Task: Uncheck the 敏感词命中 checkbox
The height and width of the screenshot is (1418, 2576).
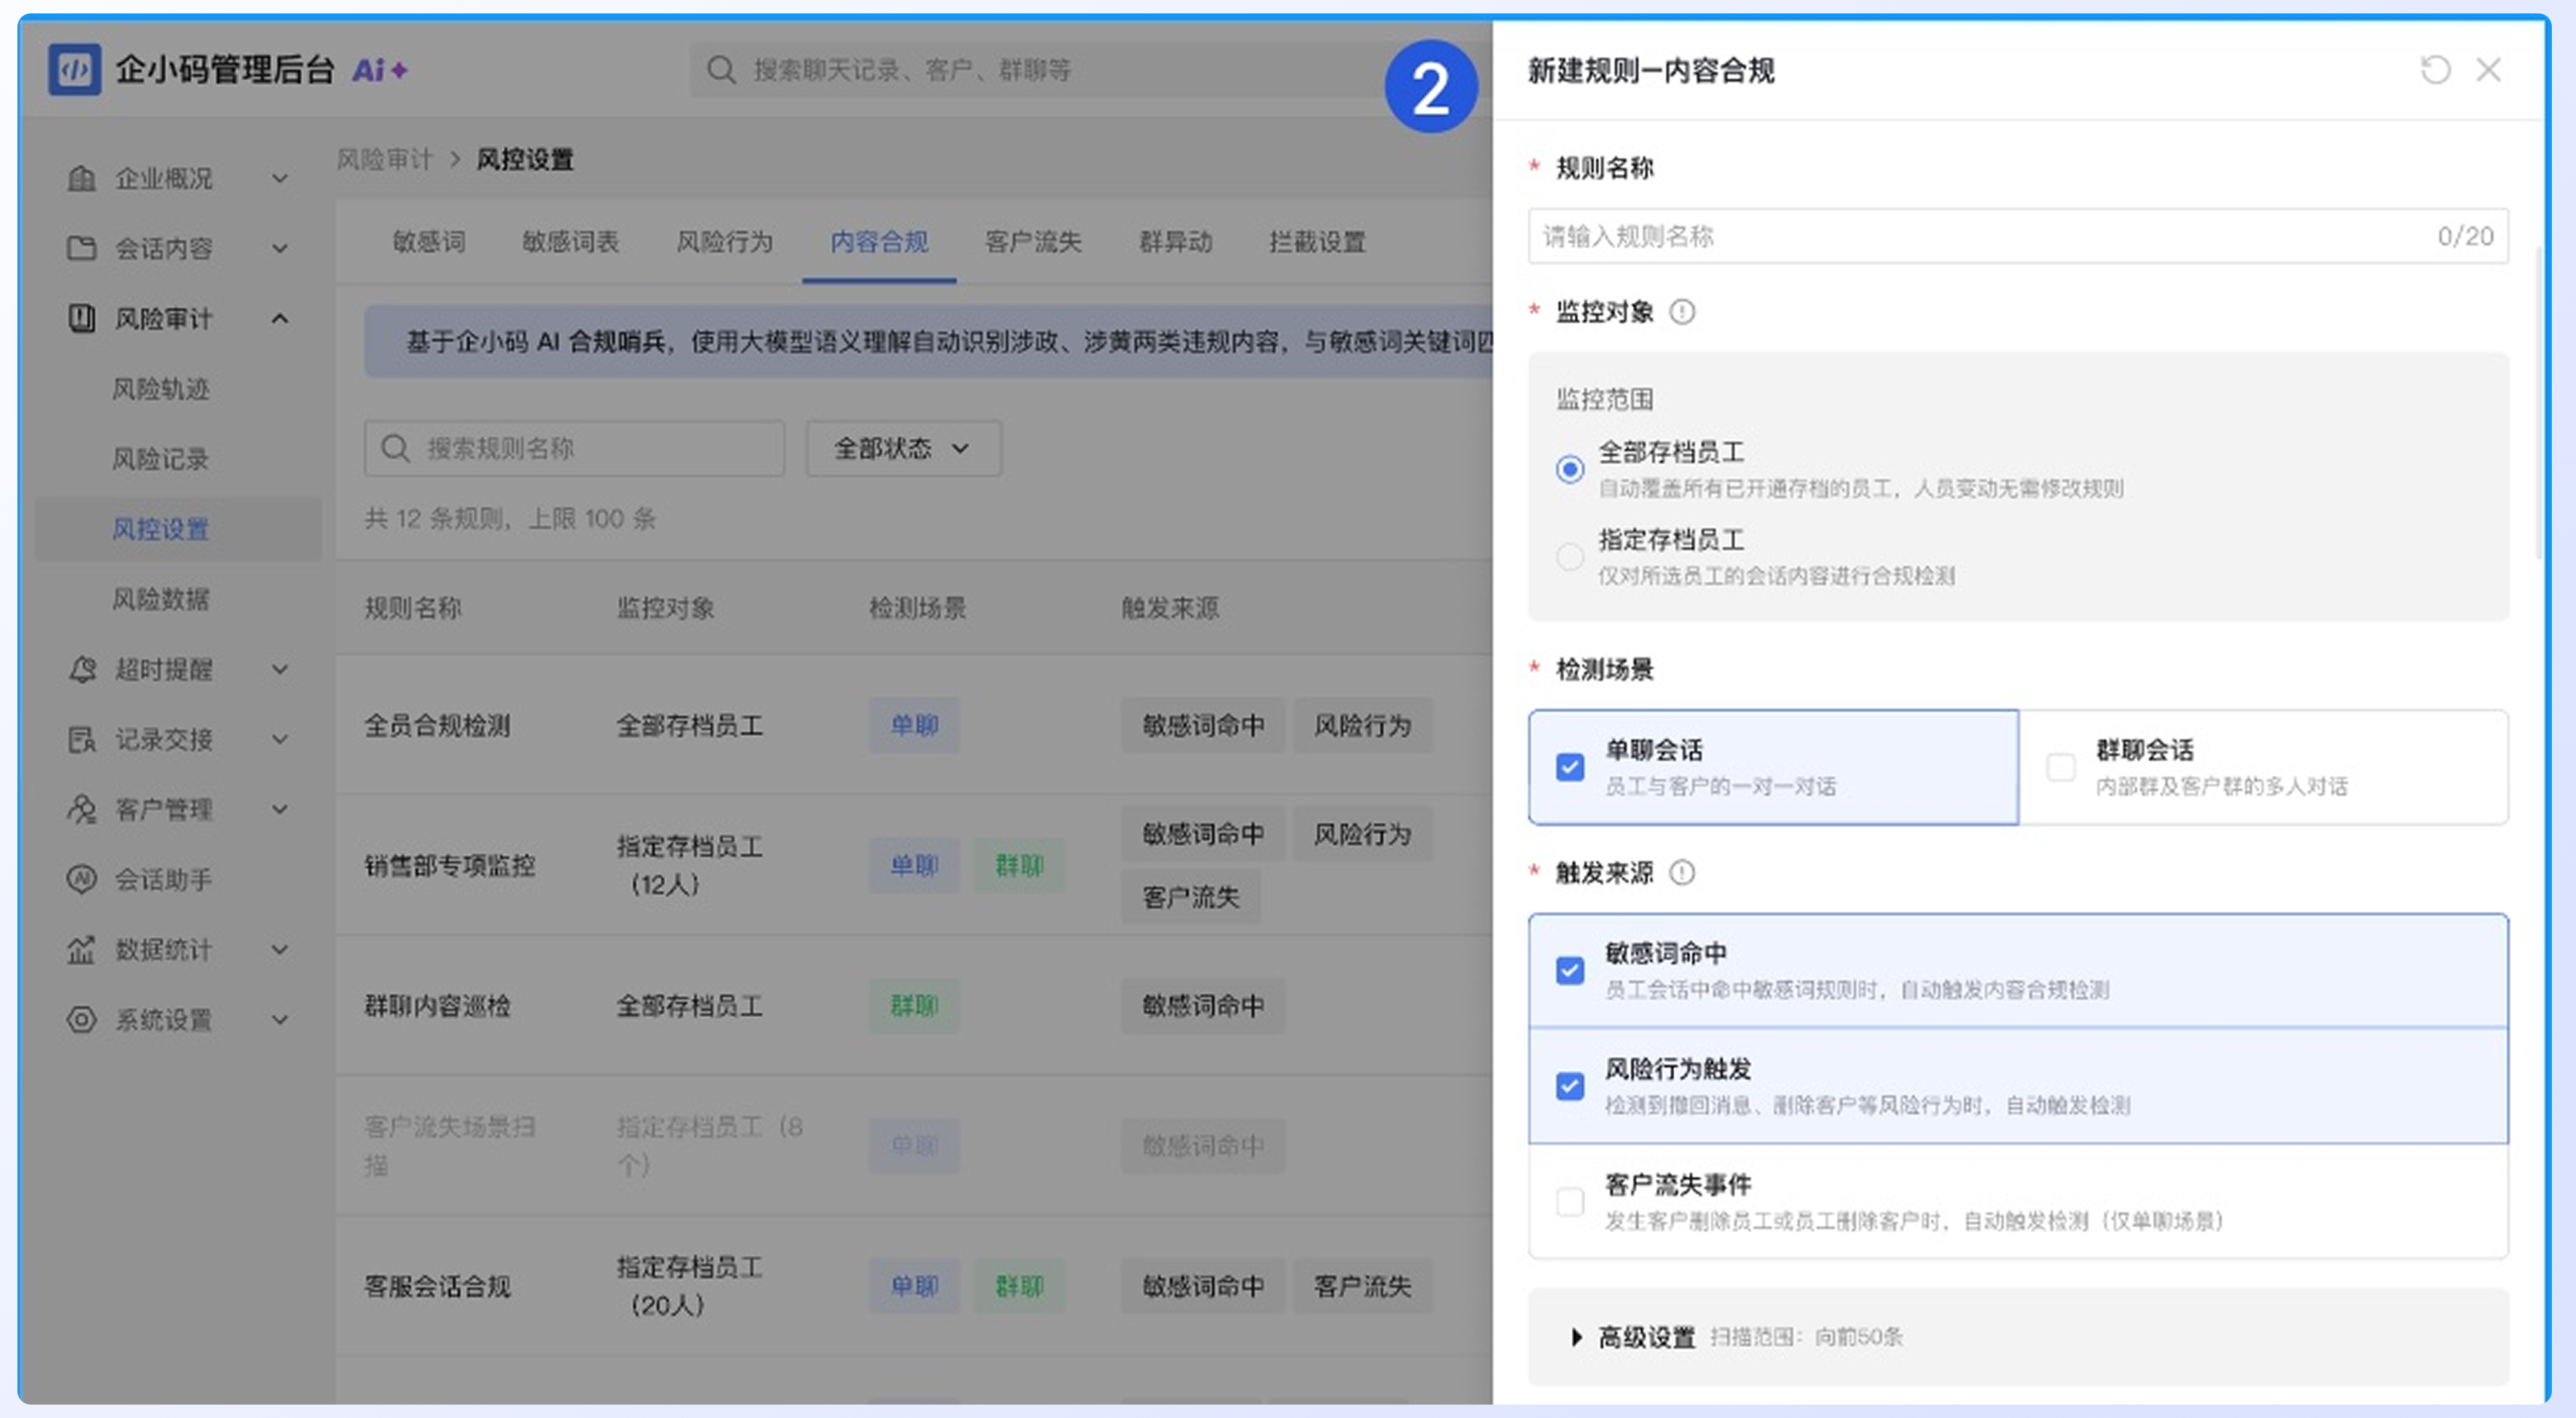Action: pos(1570,970)
